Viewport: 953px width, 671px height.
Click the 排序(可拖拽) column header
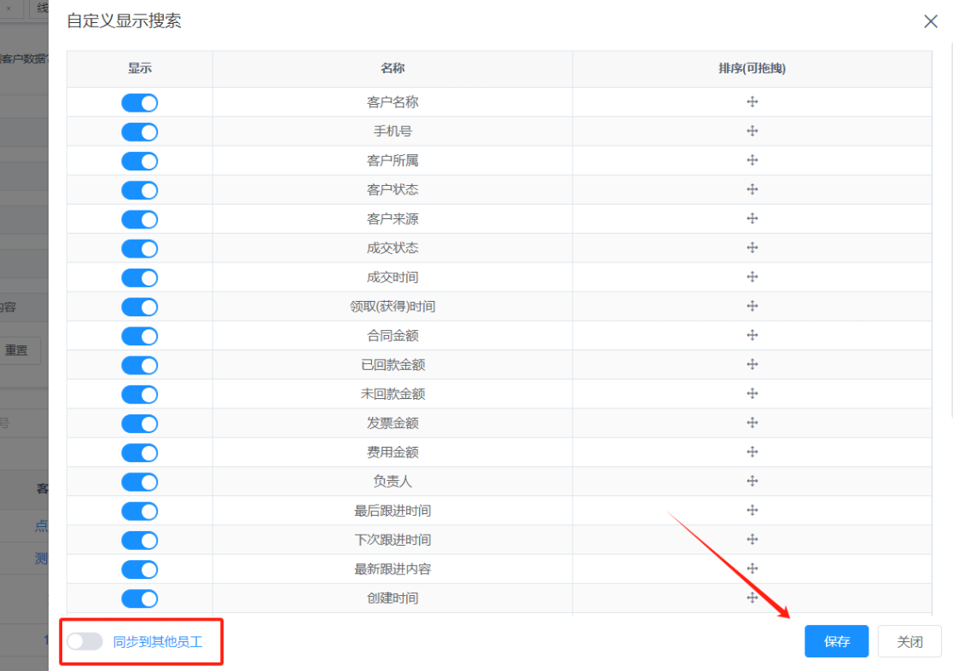point(752,69)
